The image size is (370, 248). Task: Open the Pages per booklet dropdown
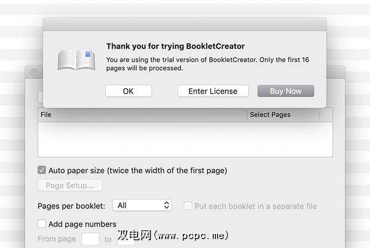tap(142, 206)
